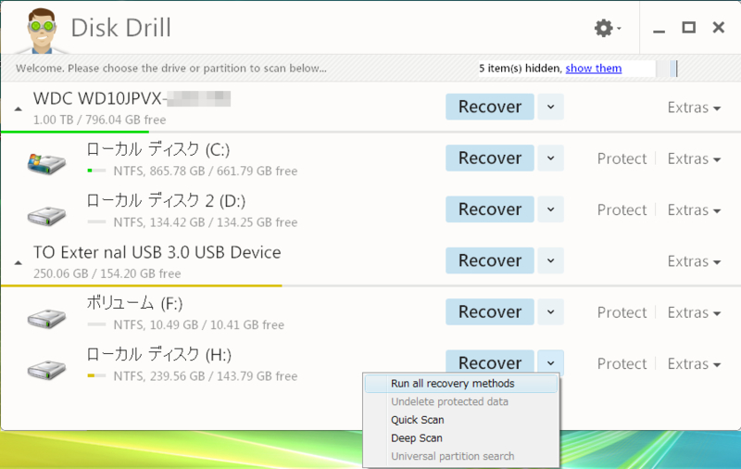741x469 pixels.
Task: Select the drive icon for ボリューム (F:)
Action: [x=46, y=318]
